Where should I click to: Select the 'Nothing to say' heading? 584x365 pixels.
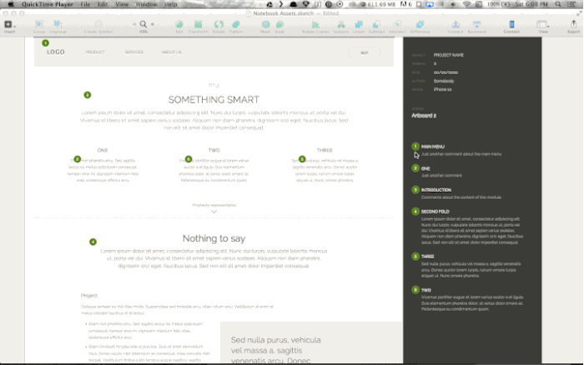tap(214, 238)
